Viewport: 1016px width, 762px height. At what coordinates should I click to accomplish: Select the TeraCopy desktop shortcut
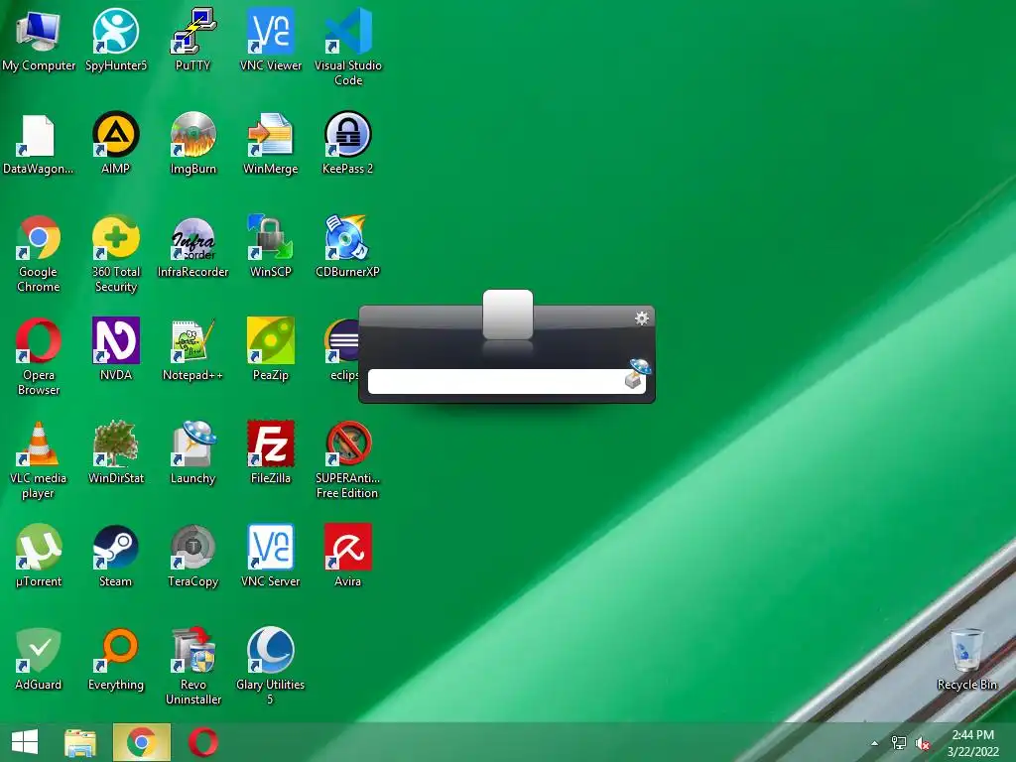[x=193, y=556]
